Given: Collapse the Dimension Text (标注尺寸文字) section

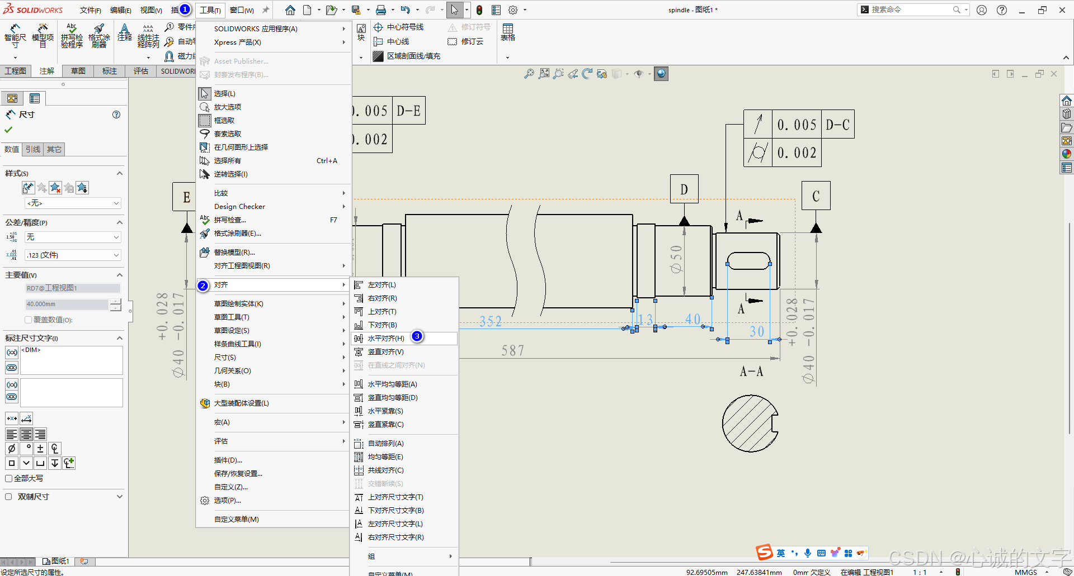Looking at the screenshot, I should (120, 338).
